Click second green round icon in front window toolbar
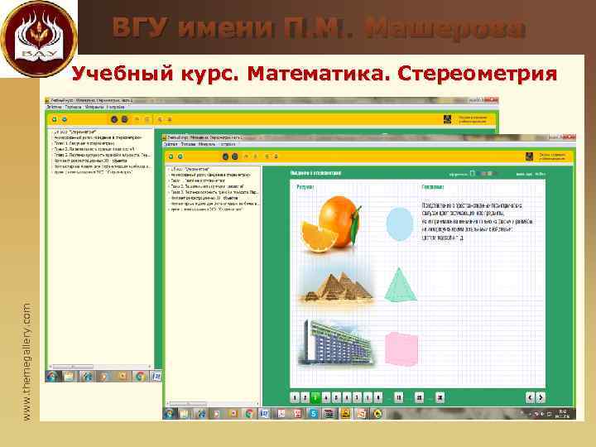Viewport: 596px width, 447px height. tap(180, 156)
